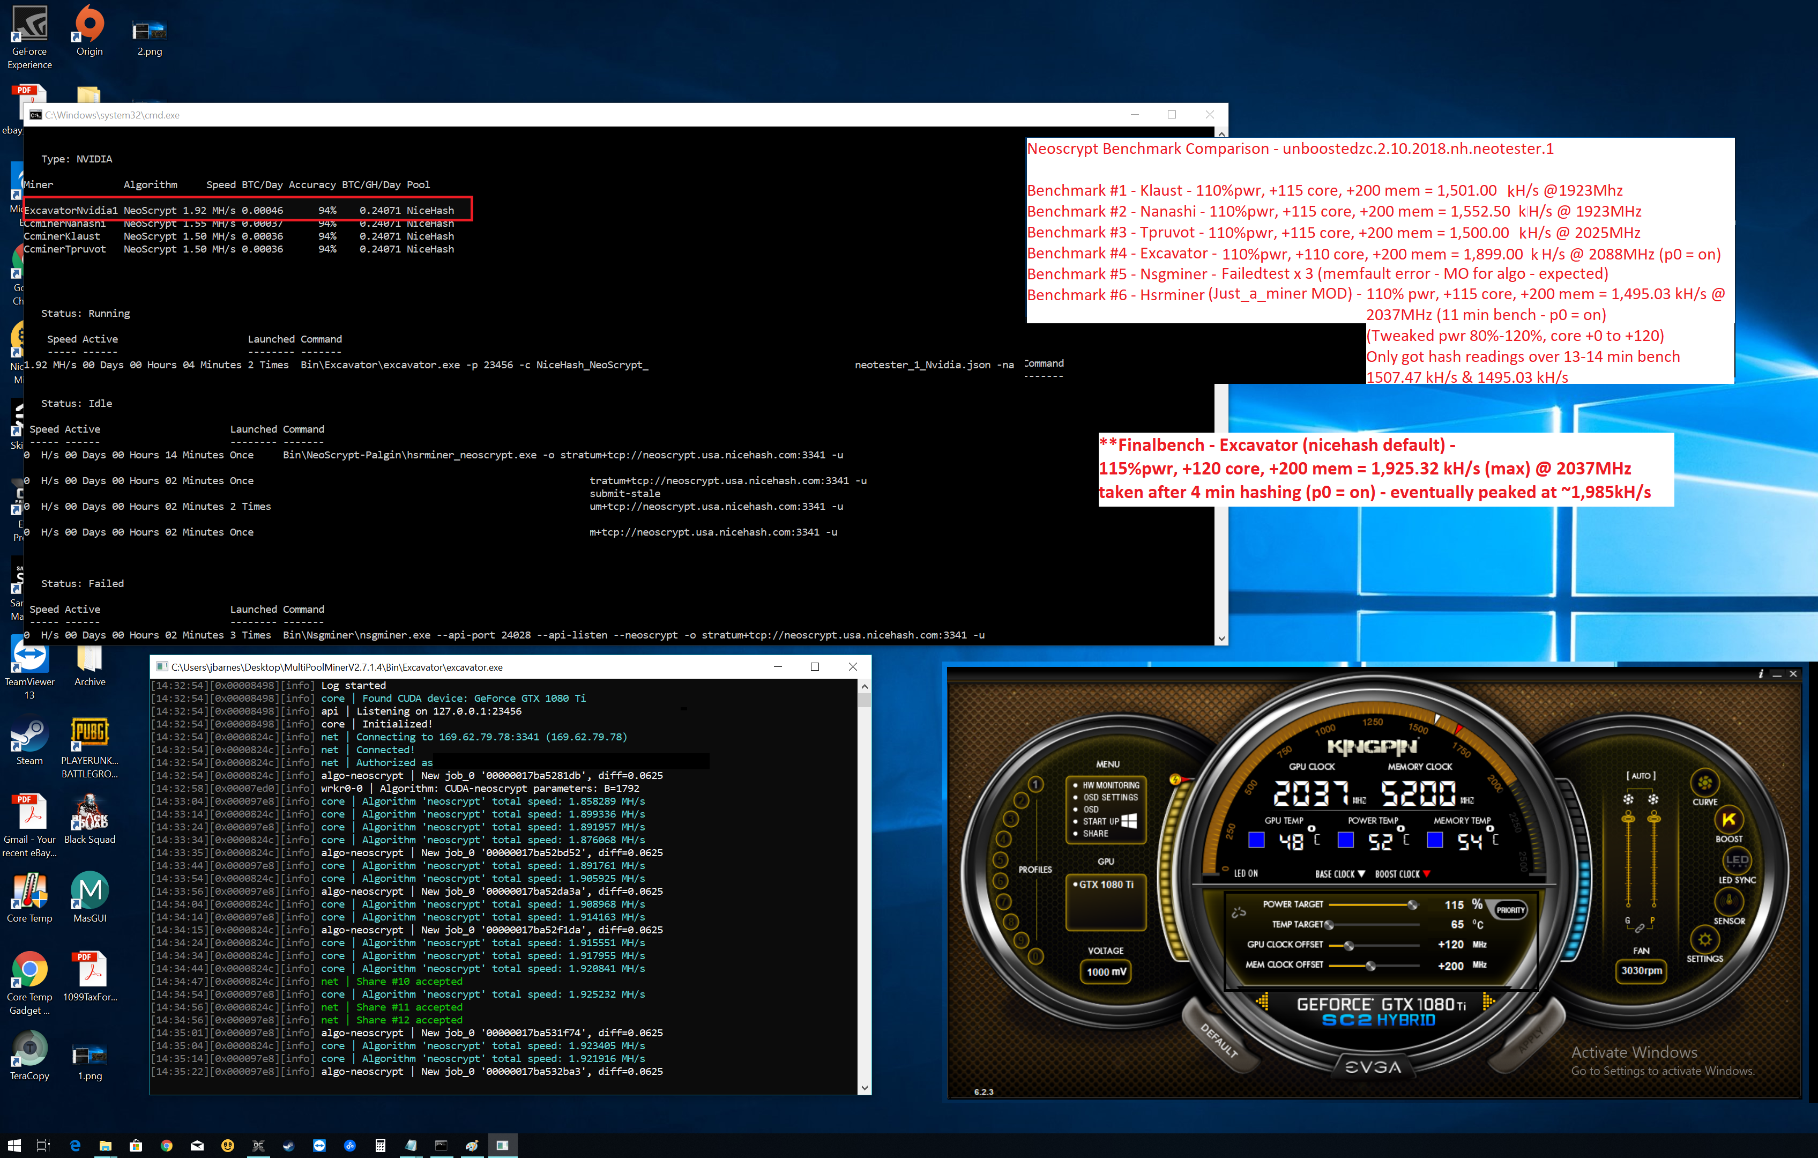Toggle OSD in the Precision menu
Image resolution: width=1818 pixels, height=1158 pixels.
click(x=1086, y=809)
